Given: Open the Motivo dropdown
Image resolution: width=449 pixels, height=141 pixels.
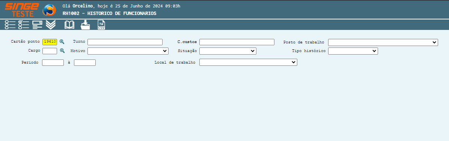Looking at the screenshot, I should click(x=128, y=51).
